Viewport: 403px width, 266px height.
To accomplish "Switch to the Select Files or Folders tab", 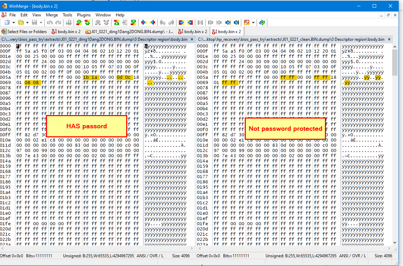I will [x=24, y=32].
